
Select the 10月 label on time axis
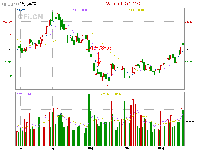161,148
